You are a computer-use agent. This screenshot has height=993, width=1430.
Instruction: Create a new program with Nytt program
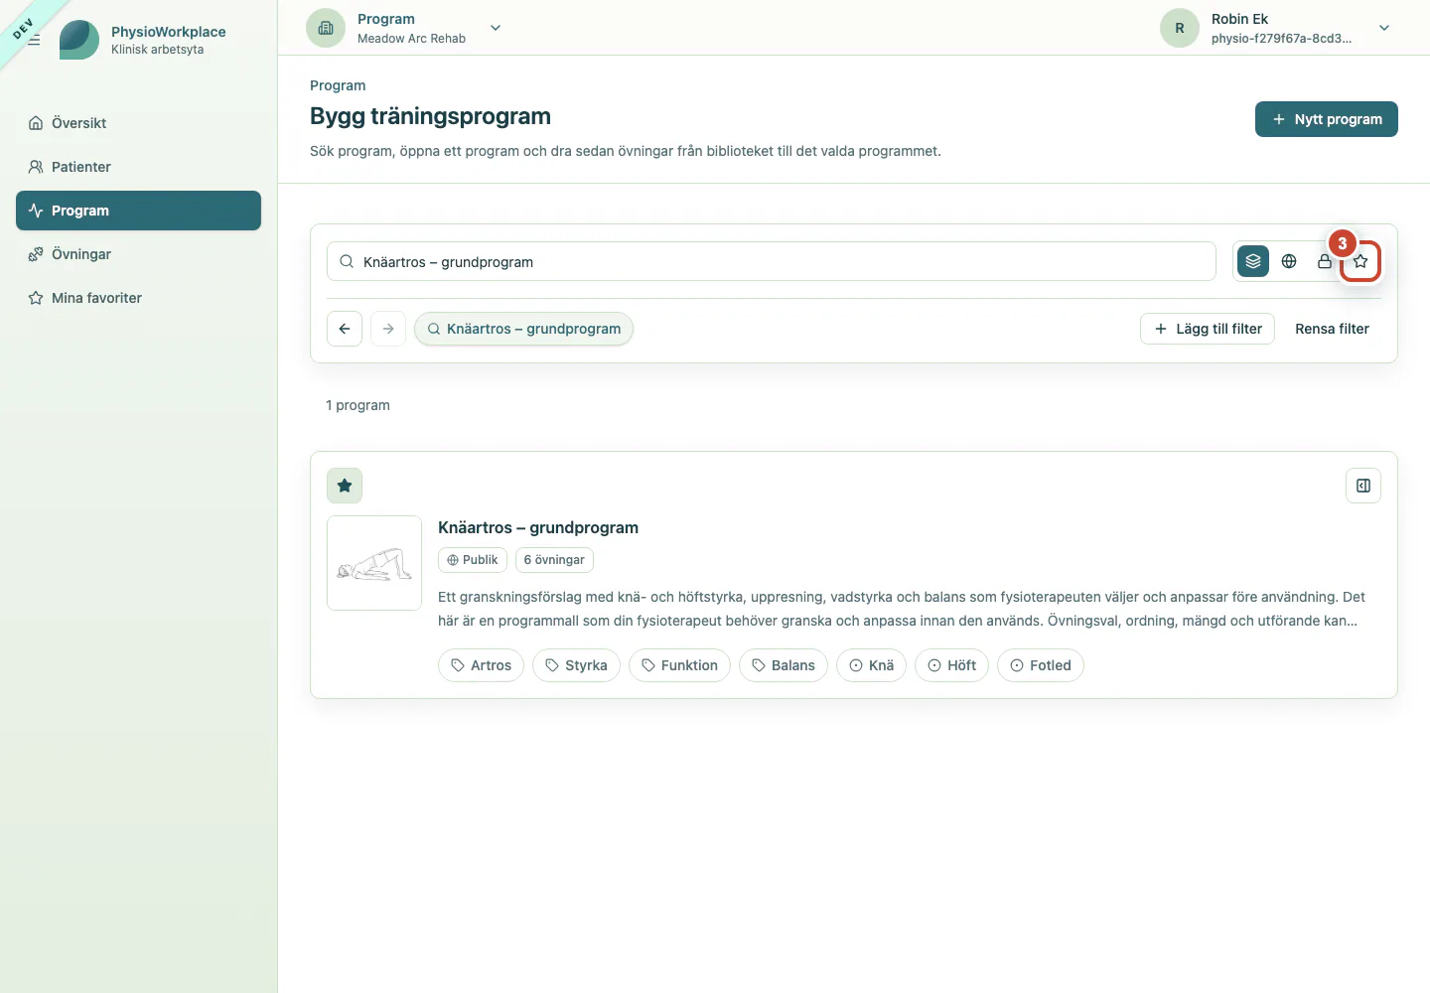pos(1327,119)
